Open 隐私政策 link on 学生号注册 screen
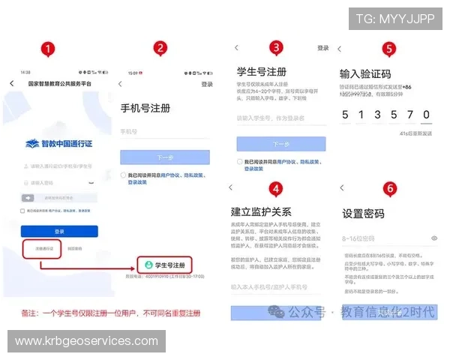 tap(310, 162)
